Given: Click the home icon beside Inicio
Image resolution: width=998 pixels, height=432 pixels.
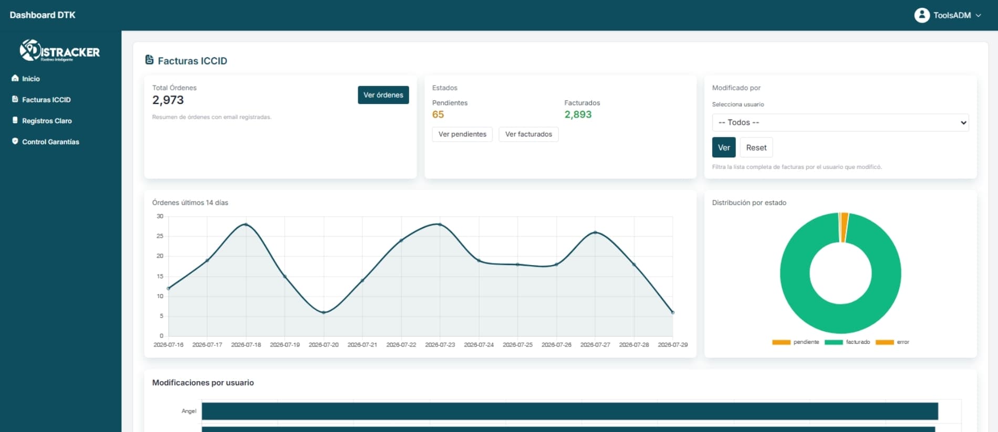Looking at the screenshot, I should click(15, 78).
